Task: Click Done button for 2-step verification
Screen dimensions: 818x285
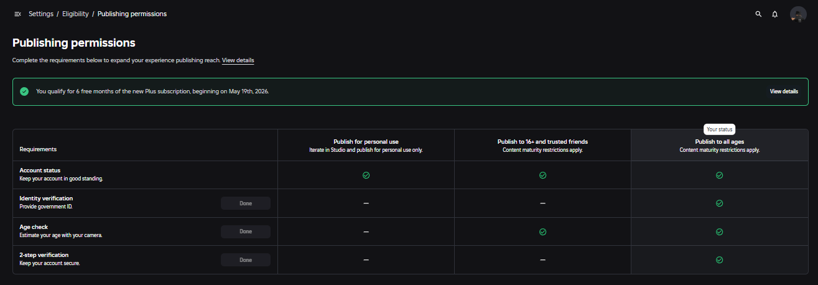Action: (x=246, y=260)
